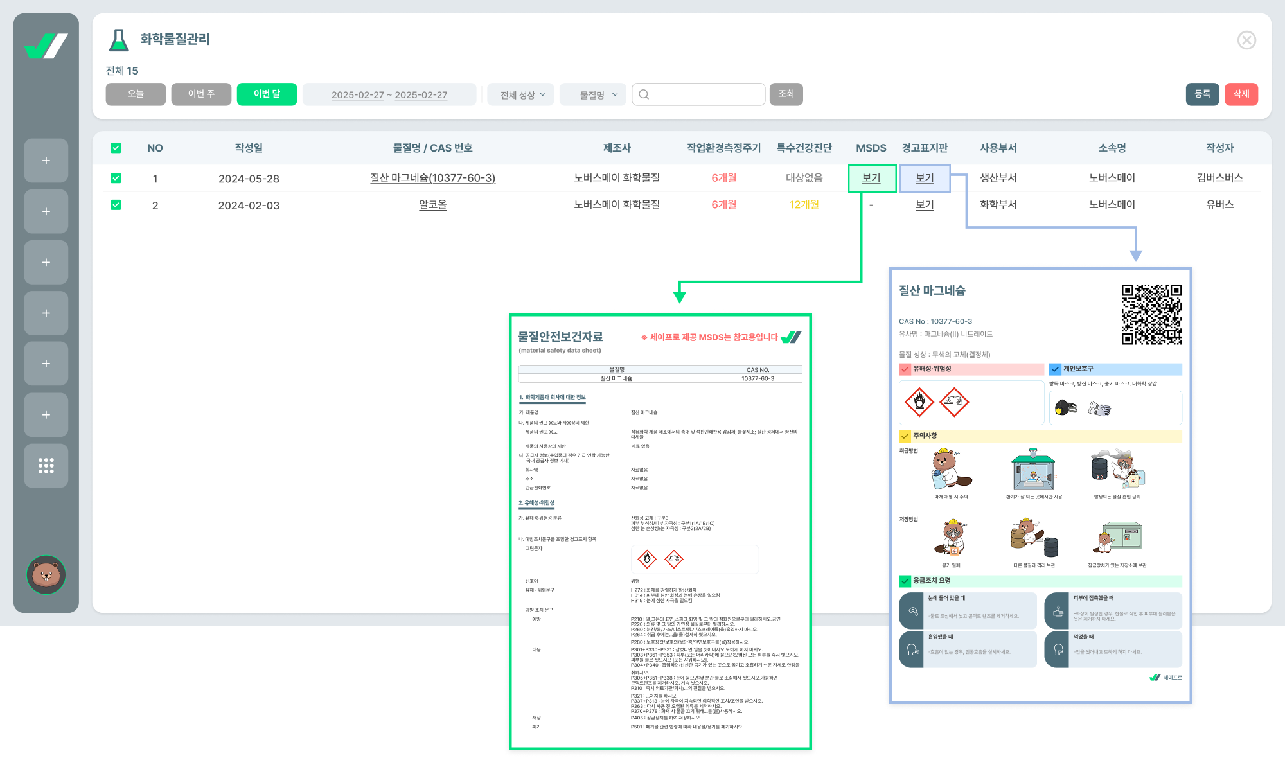Click the QR code on warning sign
Image resolution: width=1285 pixels, height=758 pixels.
click(1151, 315)
